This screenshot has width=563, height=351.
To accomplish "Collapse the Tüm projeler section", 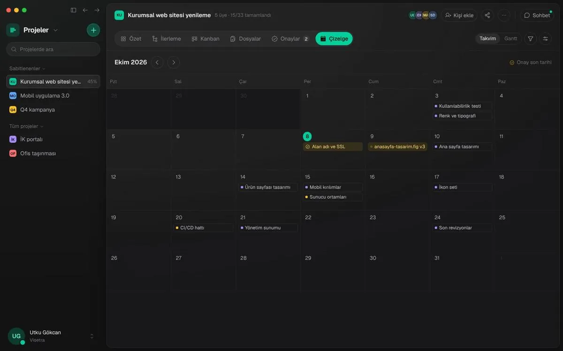I will [26, 126].
